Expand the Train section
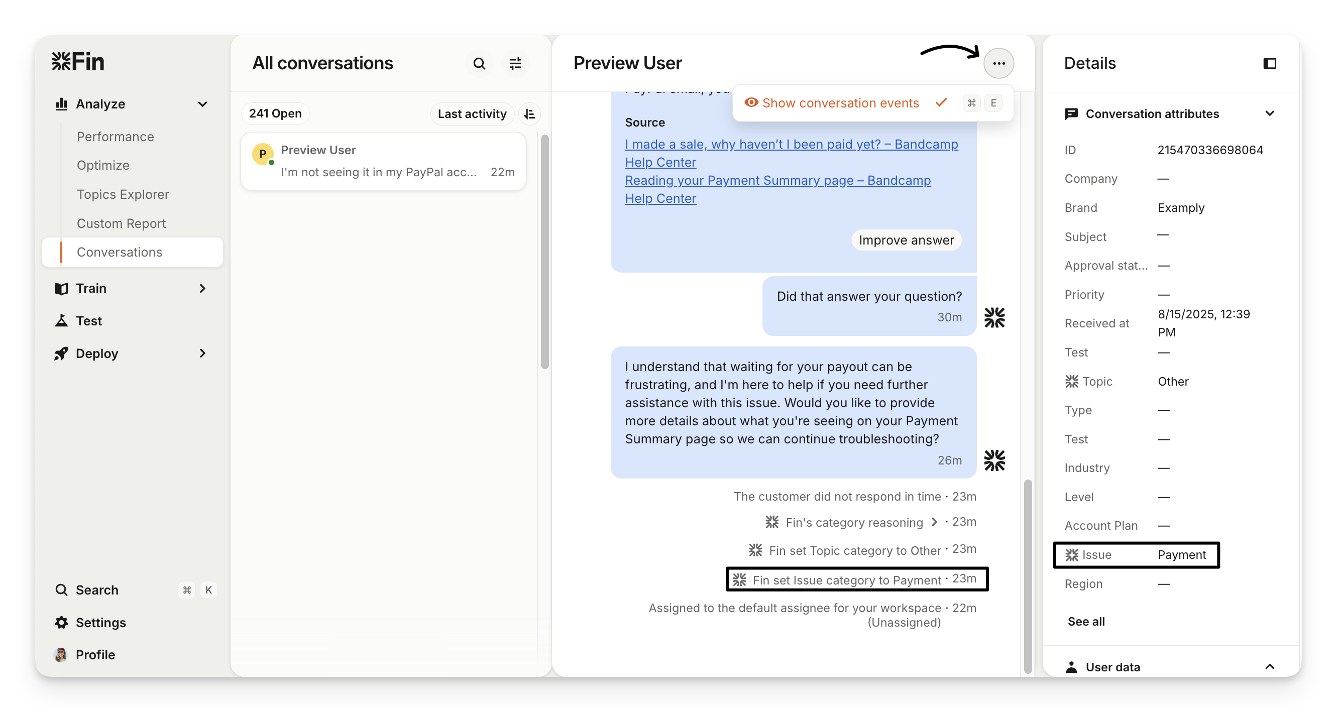This screenshot has width=1337, height=712. pos(202,288)
